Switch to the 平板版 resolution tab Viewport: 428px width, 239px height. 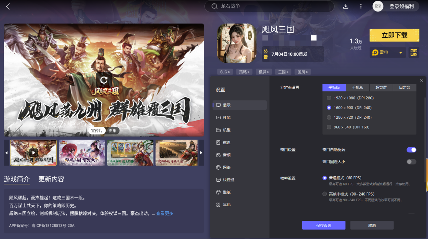334,87
